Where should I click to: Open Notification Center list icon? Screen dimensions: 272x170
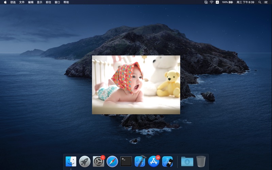(x=266, y=2)
